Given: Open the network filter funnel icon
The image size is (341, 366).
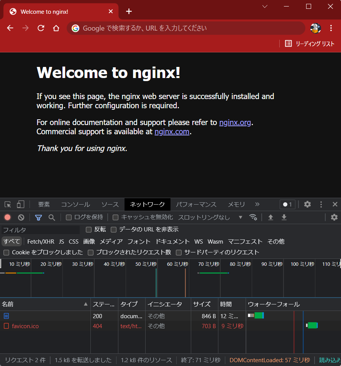Looking at the screenshot, I should (38, 217).
